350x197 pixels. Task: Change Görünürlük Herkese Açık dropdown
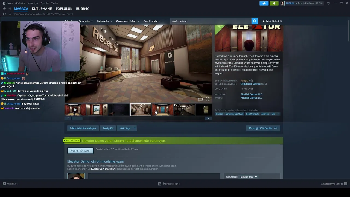click(x=248, y=177)
